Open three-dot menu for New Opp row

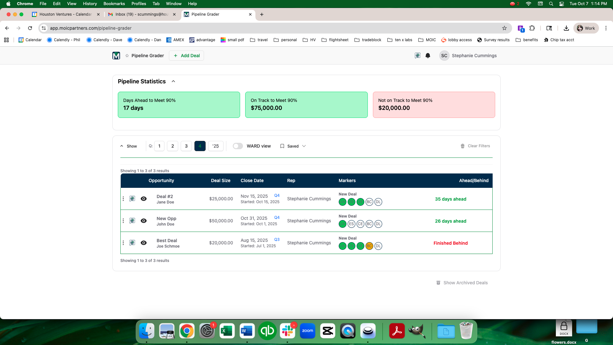[123, 221]
